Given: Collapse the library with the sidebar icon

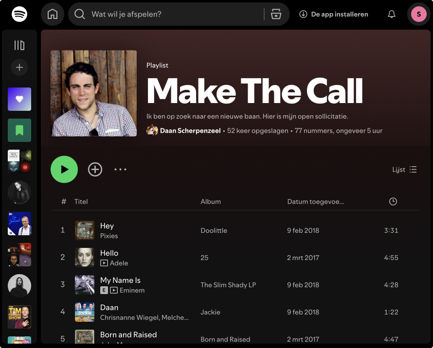Looking at the screenshot, I should [x=19, y=45].
